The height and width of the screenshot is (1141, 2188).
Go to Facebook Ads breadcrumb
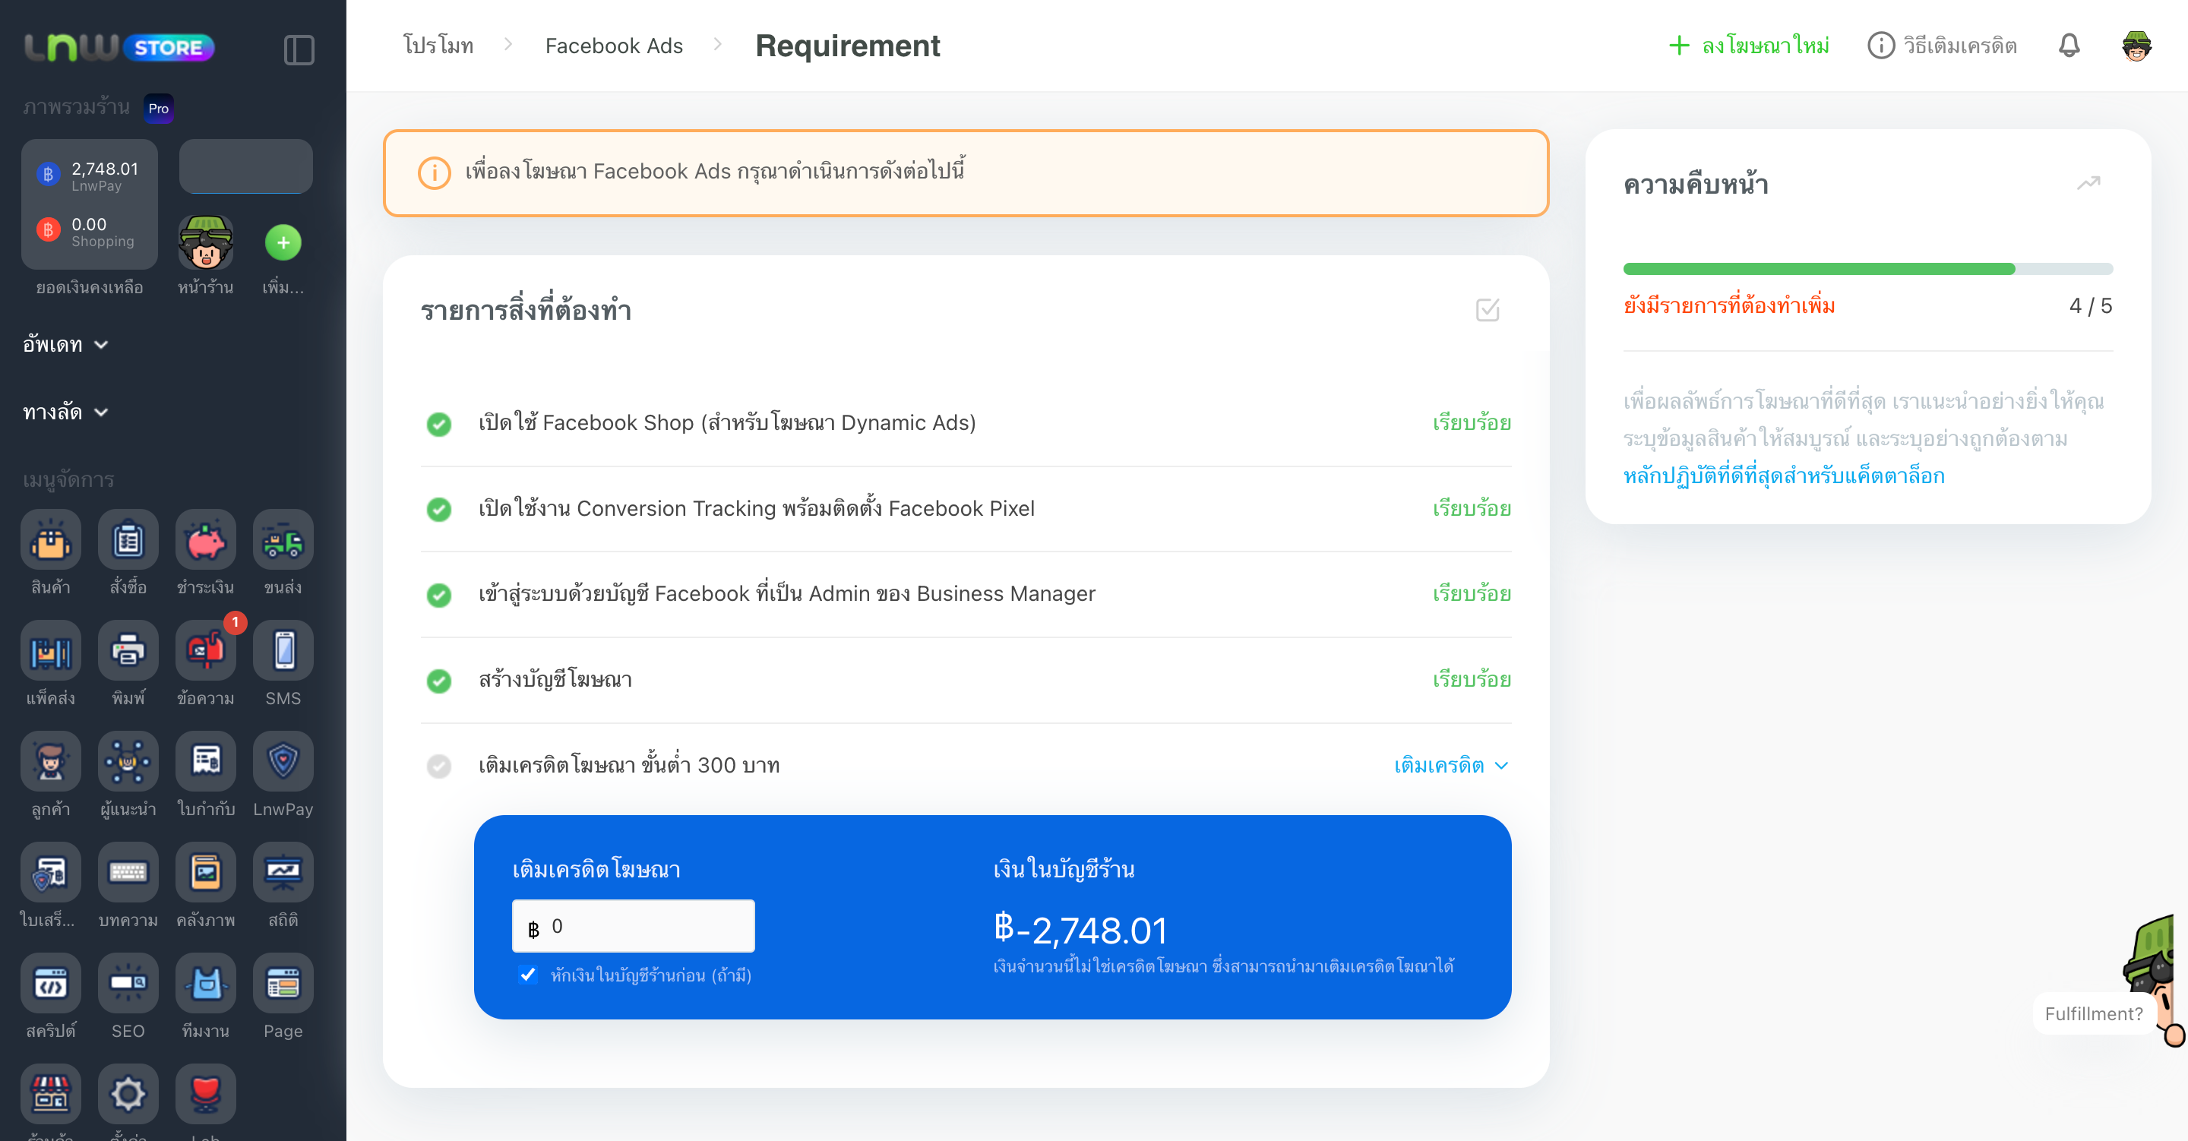pyautogui.click(x=614, y=46)
